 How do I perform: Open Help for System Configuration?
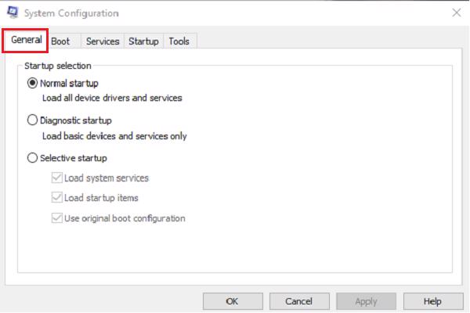tap(432, 301)
